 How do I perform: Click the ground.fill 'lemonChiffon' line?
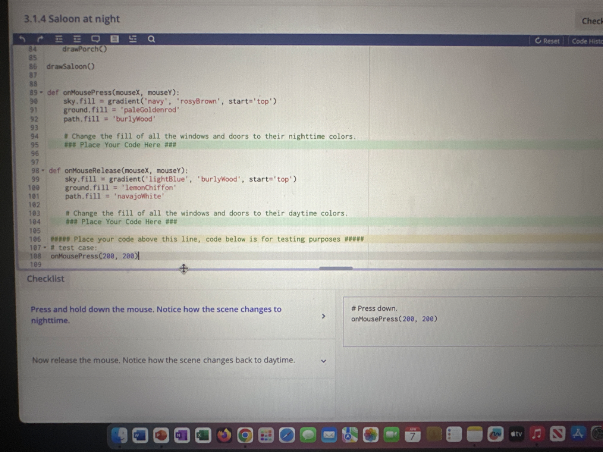coord(121,187)
